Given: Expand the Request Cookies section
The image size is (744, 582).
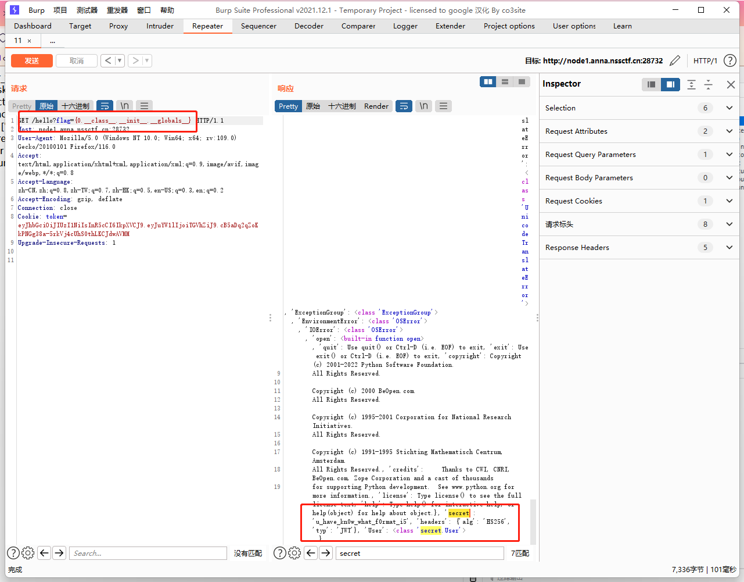Looking at the screenshot, I should coord(640,201).
